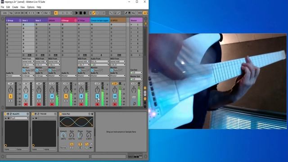Screen dimensions: 288x162
Task: Click the Capture MIDI icon
Action: tap(100, 13)
